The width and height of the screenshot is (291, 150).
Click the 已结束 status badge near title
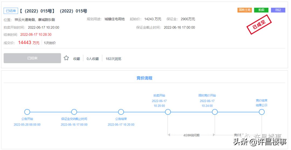click(11, 11)
